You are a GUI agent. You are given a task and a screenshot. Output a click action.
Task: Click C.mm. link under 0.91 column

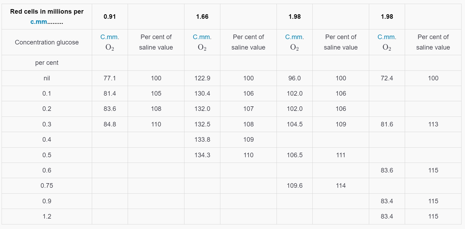(x=110, y=37)
